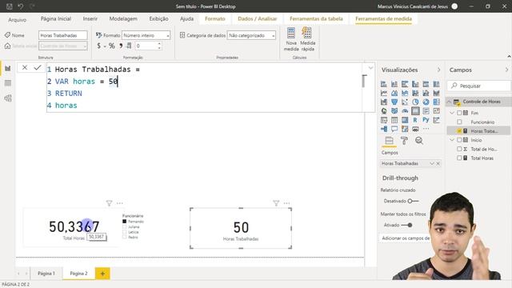Select the card visualization

(x=415, y=111)
